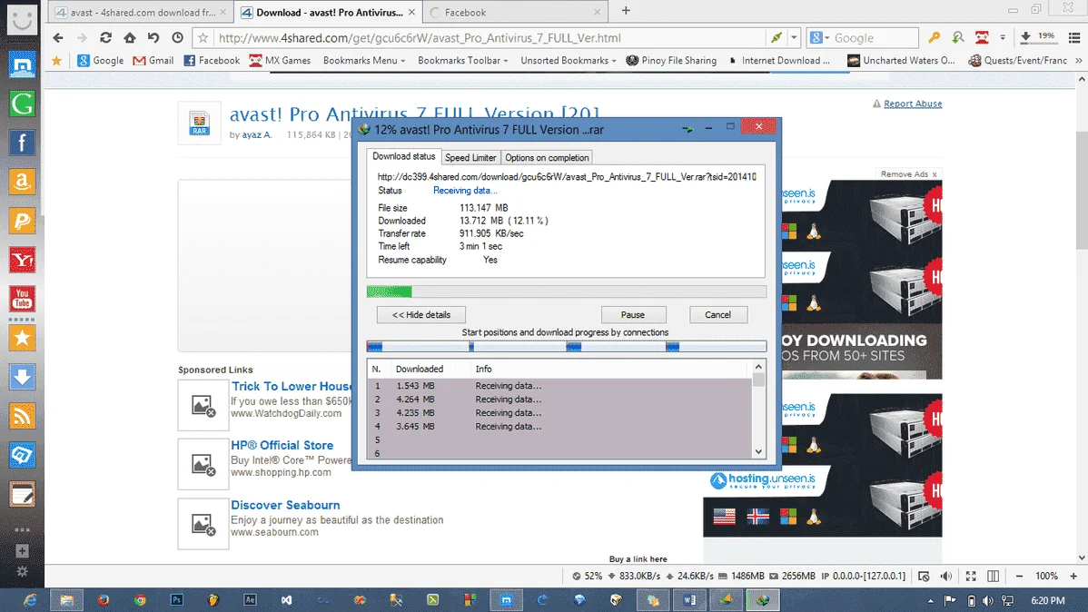Mute the page via status bar speaker
The height and width of the screenshot is (612, 1088).
click(x=945, y=577)
